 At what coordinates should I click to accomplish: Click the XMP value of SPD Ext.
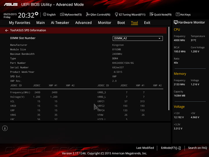point(114,76)
